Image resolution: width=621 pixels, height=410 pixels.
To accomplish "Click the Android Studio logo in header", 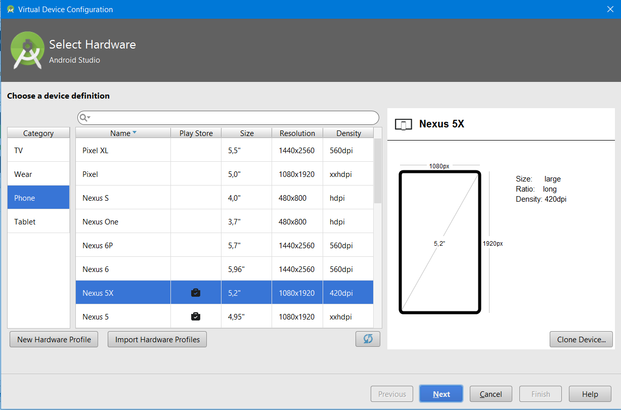I will click(x=28, y=50).
